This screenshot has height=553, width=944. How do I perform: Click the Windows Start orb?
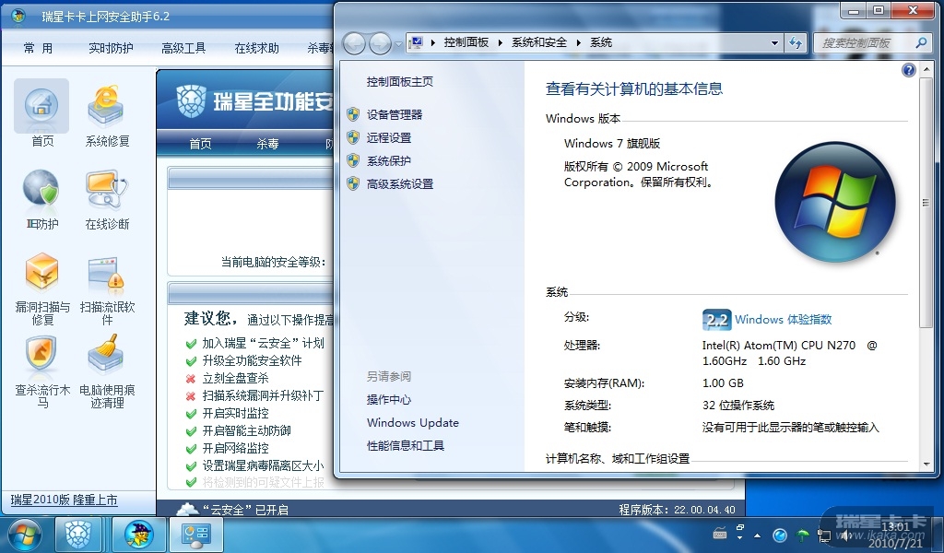point(23,535)
